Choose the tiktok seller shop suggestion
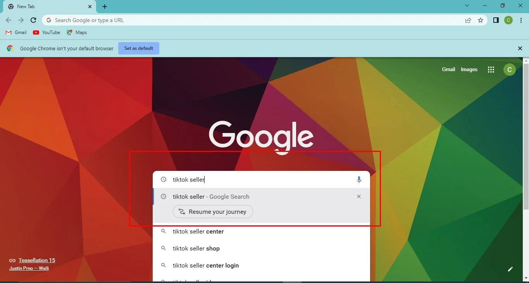 262,249
